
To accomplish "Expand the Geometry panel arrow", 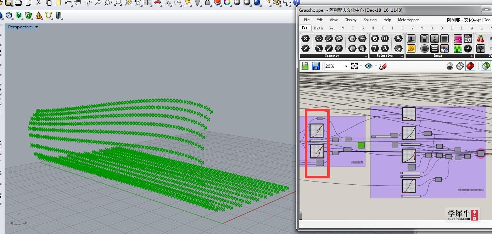I will tap(366, 56).
